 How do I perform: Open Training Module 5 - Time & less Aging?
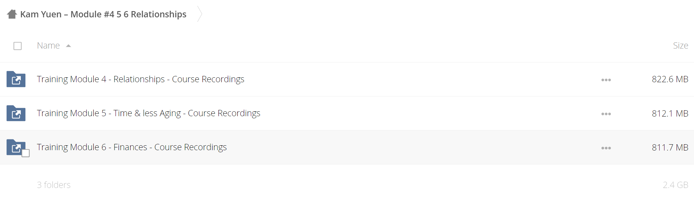pos(149,113)
